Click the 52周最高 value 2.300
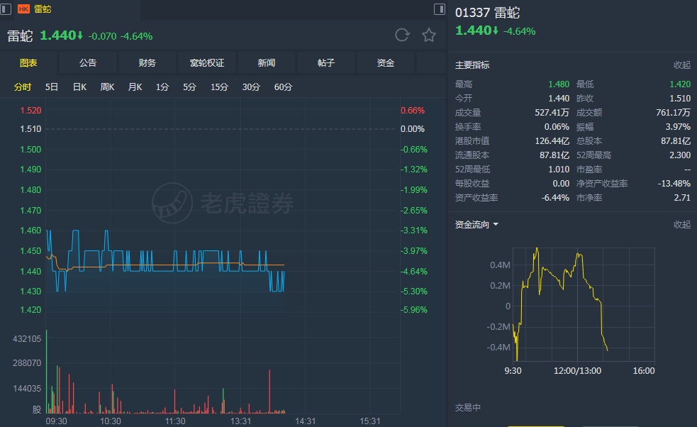 [680, 155]
